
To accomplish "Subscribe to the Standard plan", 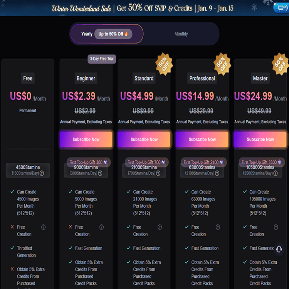I will [144, 139].
